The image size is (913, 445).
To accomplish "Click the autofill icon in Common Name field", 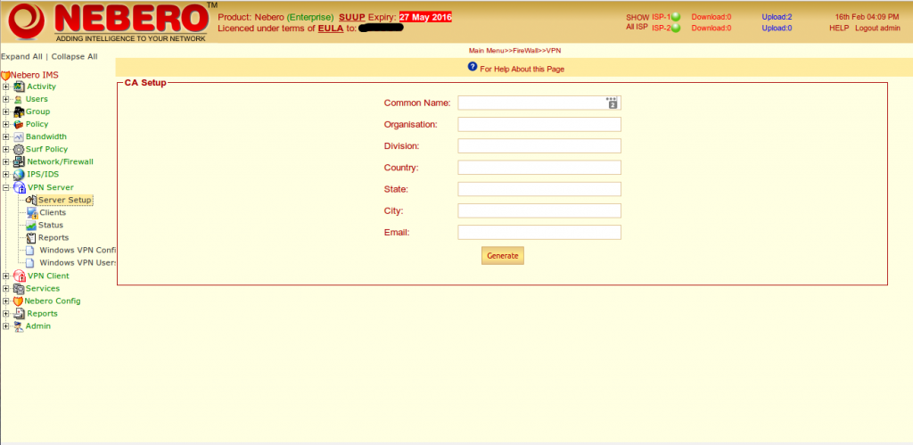I will (x=612, y=103).
